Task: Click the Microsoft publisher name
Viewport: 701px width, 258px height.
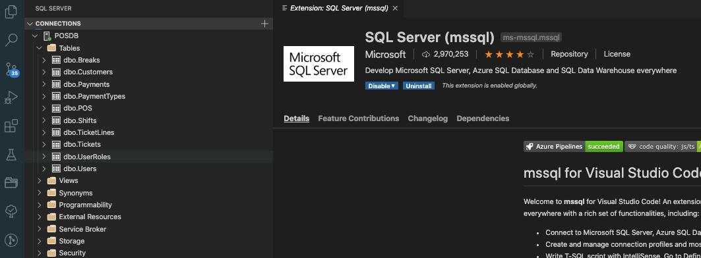Action: 385,55
